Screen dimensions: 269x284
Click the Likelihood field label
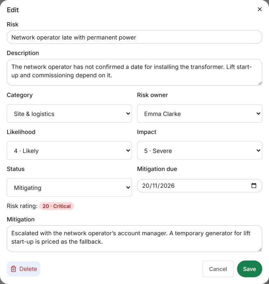[x=21, y=132]
